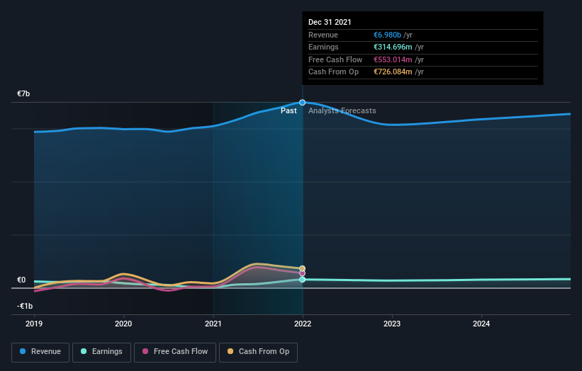Click the Cash From Op tooltip label
The image size is (582, 371).
pyautogui.click(x=333, y=72)
